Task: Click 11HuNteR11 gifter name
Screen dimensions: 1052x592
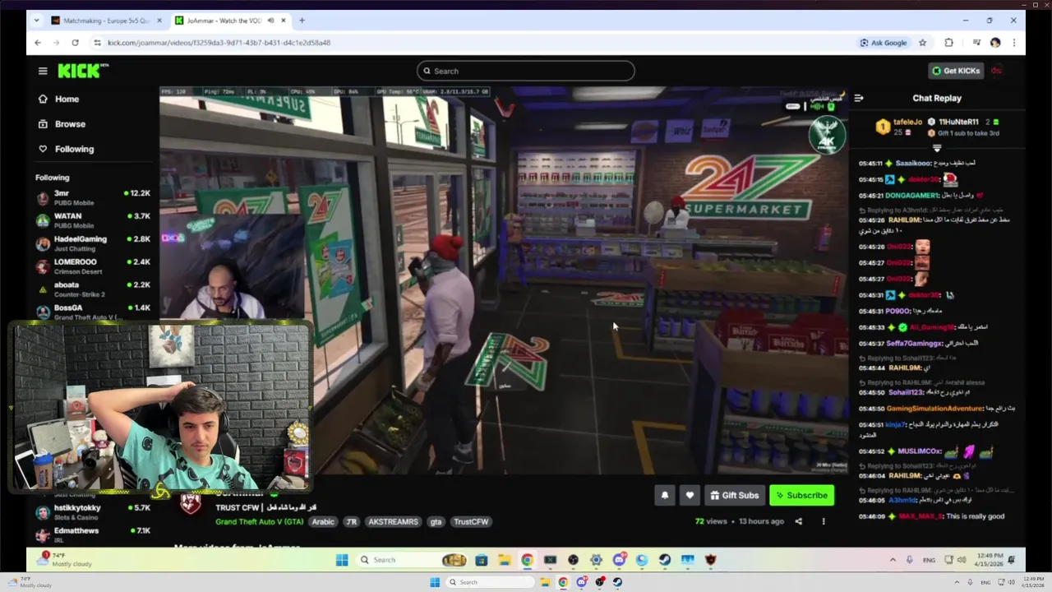Action: 958,122
